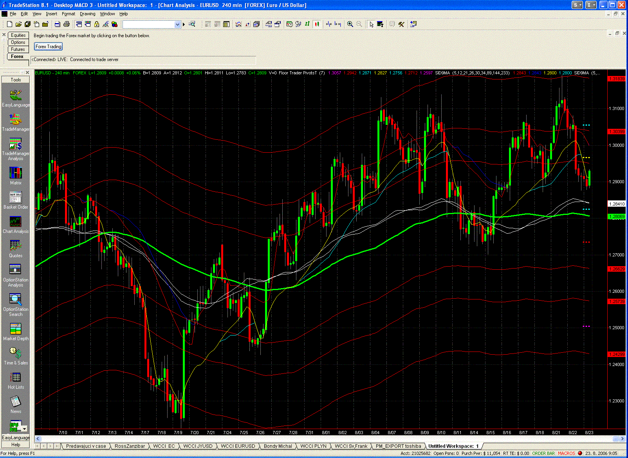This screenshot has height=458, width=628.
Task: Click the MACROS status indicator
Action: (x=567, y=453)
